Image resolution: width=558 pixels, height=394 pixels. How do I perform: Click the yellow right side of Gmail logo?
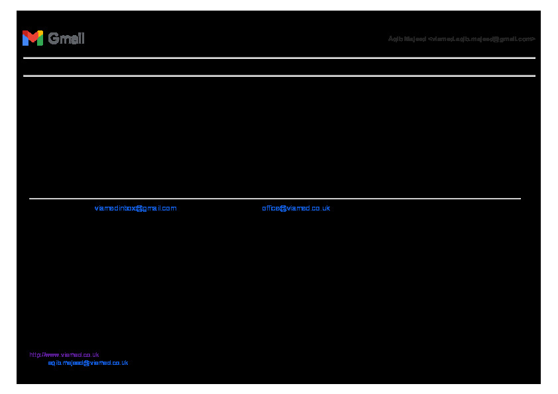click(x=40, y=40)
